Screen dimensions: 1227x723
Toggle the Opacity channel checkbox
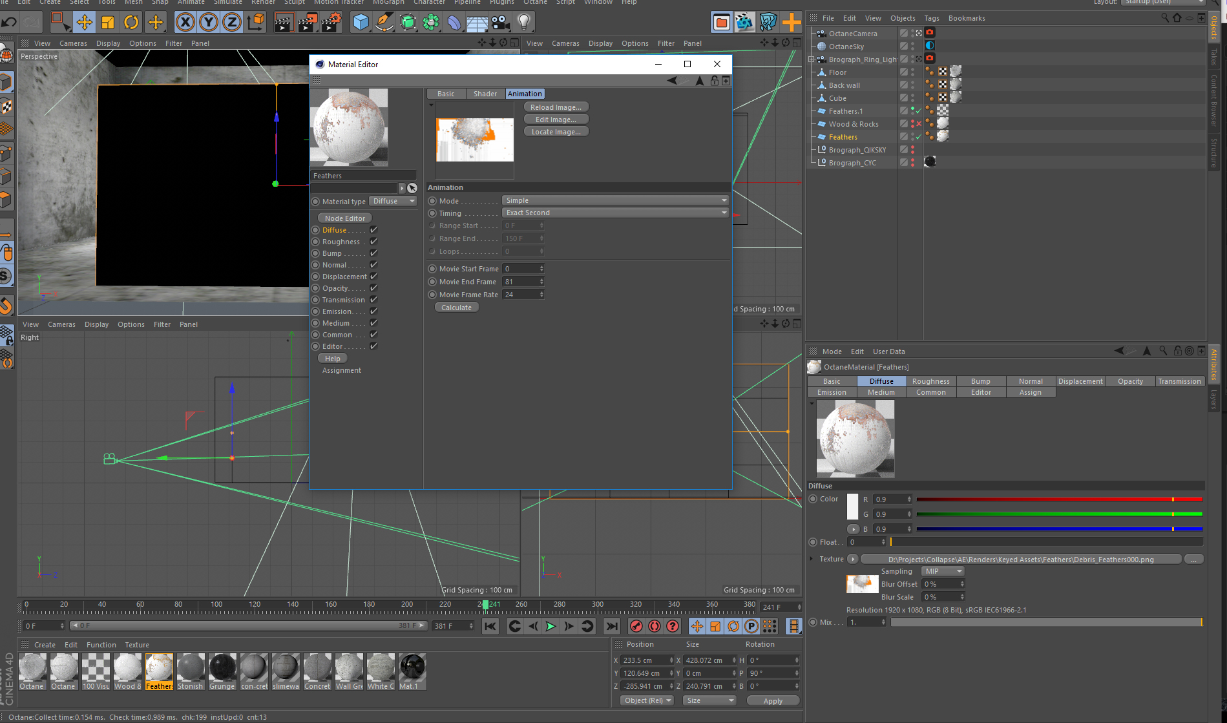(x=373, y=288)
